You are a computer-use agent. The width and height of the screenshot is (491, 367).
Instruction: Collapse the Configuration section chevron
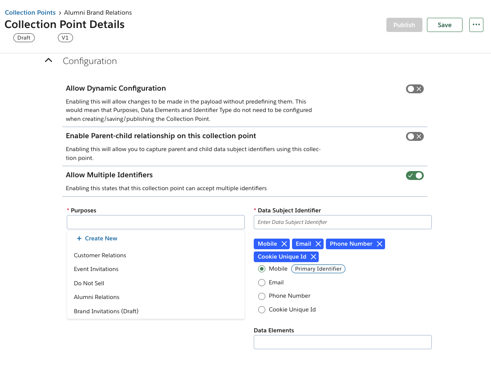[49, 60]
